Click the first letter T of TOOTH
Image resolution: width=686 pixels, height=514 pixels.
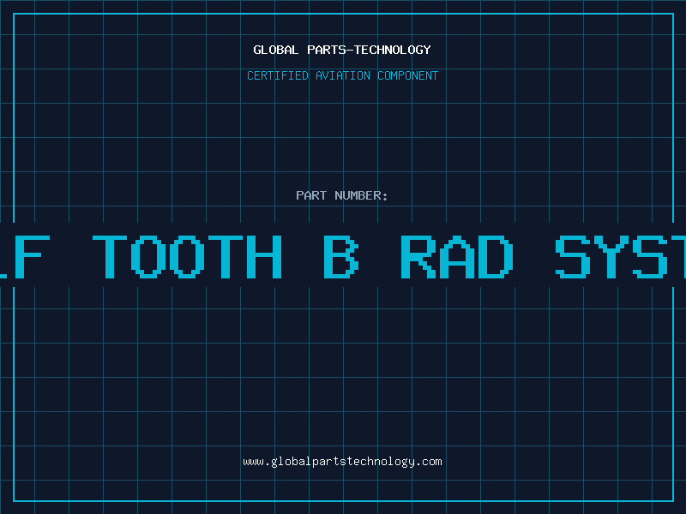click(x=111, y=256)
